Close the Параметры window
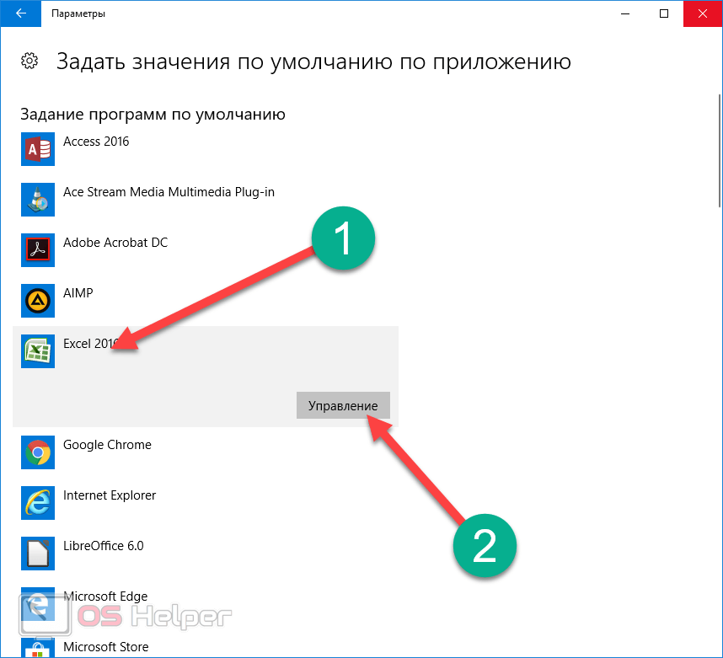Screen dimensions: 723x658 coord(703,13)
